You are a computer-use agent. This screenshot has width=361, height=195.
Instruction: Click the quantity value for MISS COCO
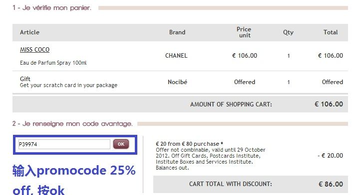288,56
